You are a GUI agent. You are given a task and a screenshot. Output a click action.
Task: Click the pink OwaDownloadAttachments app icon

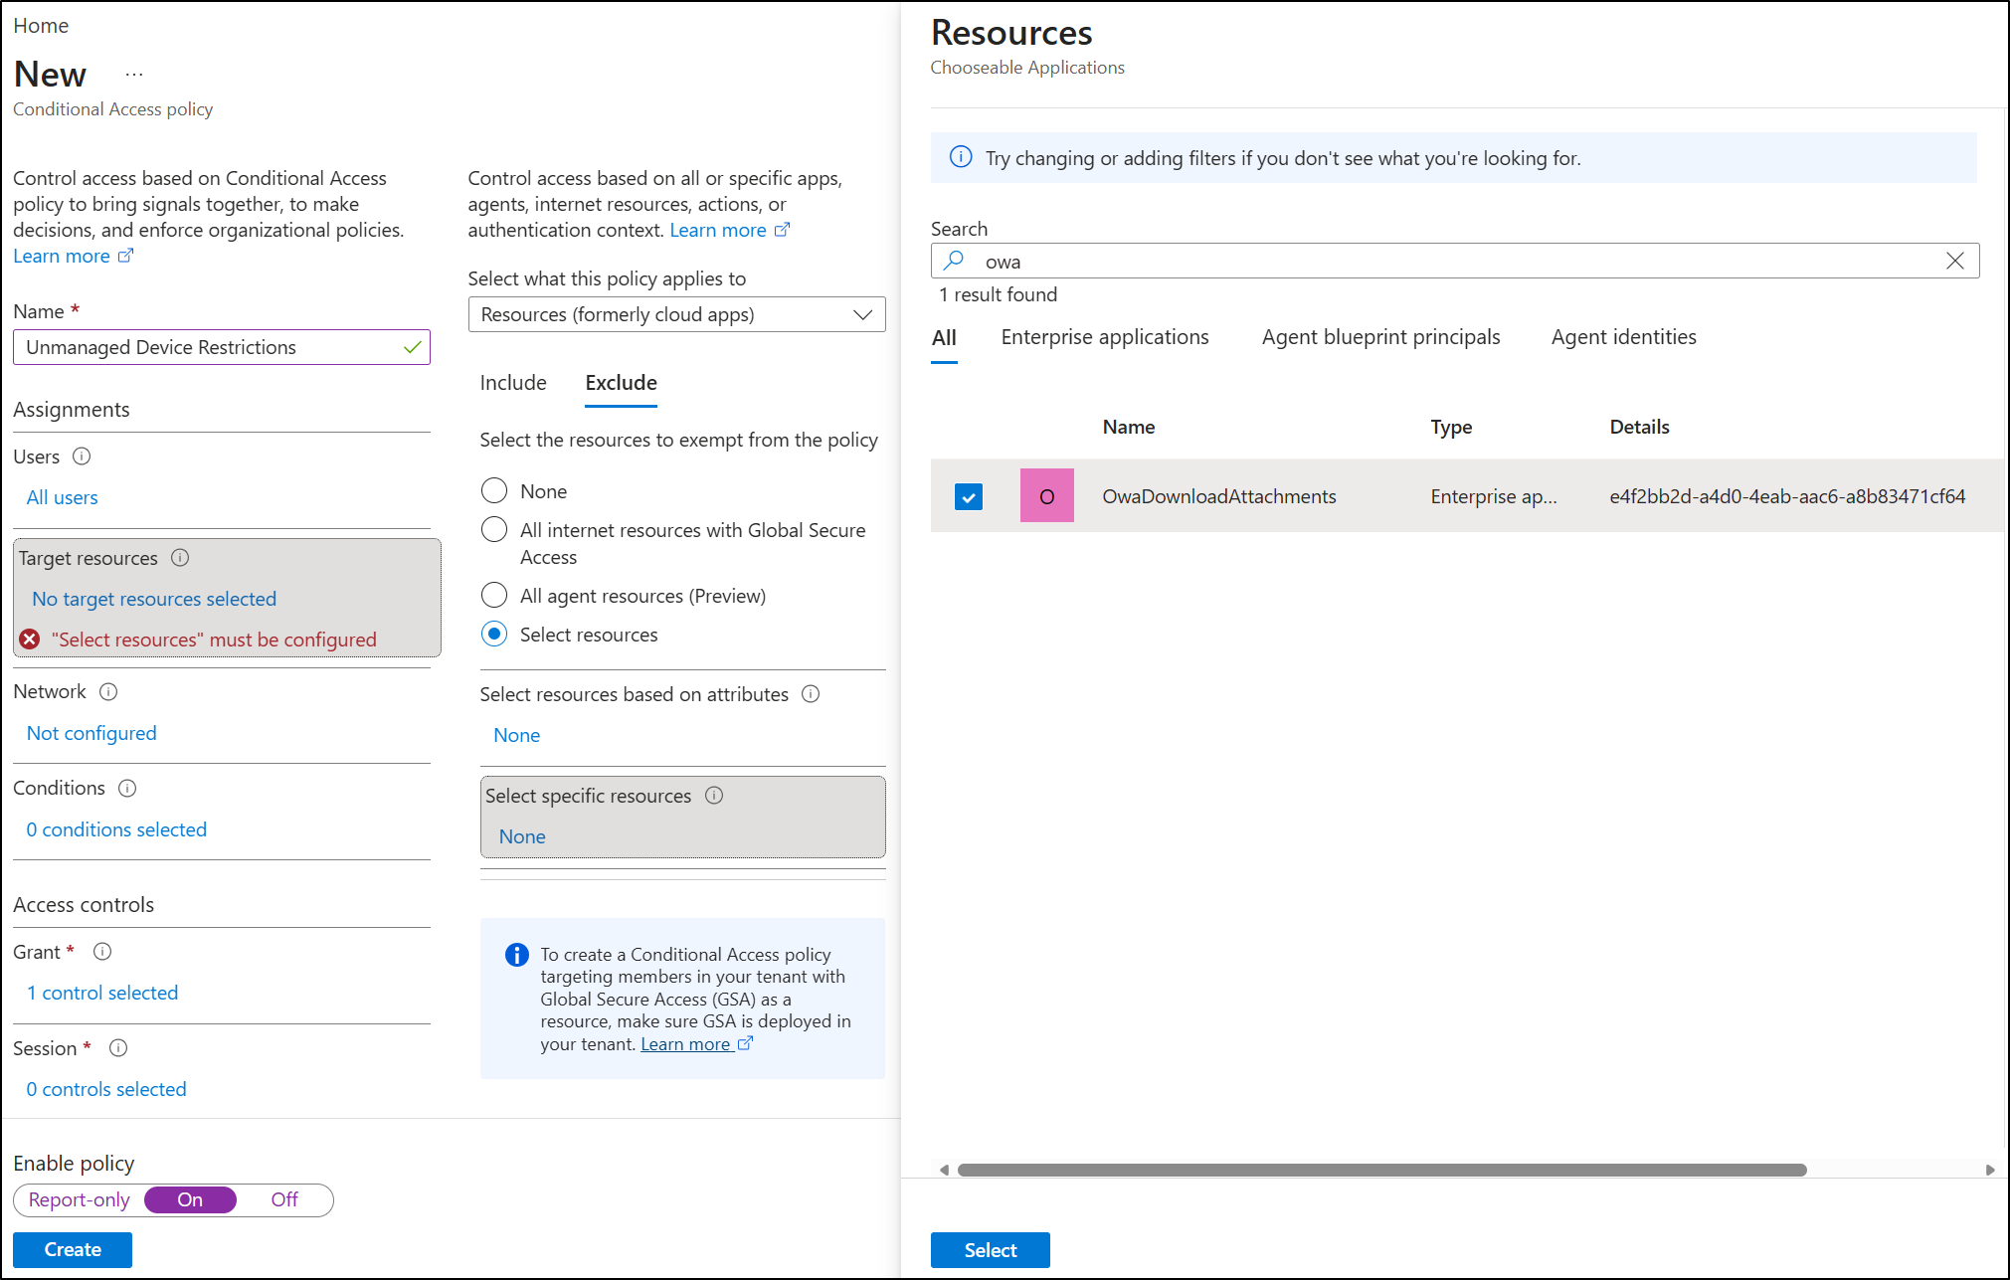click(x=1046, y=495)
